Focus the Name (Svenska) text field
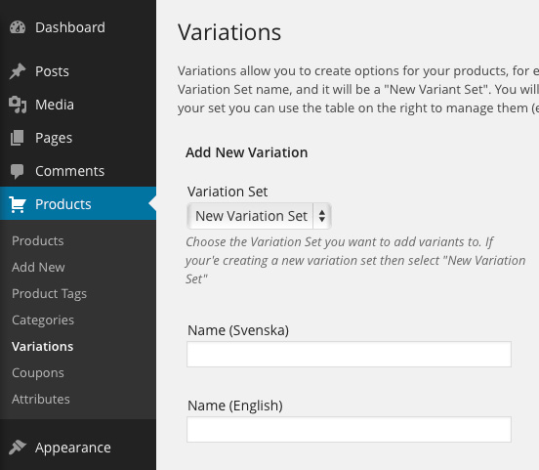Screen dimensions: 539x470 pos(349,355)
